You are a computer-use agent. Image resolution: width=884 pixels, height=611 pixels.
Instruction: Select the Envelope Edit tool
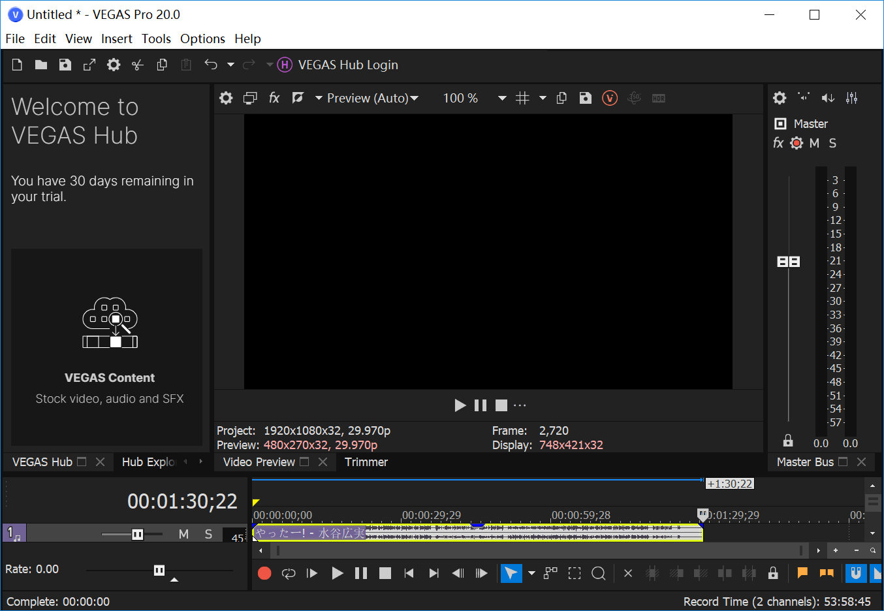tap(551, 573)
